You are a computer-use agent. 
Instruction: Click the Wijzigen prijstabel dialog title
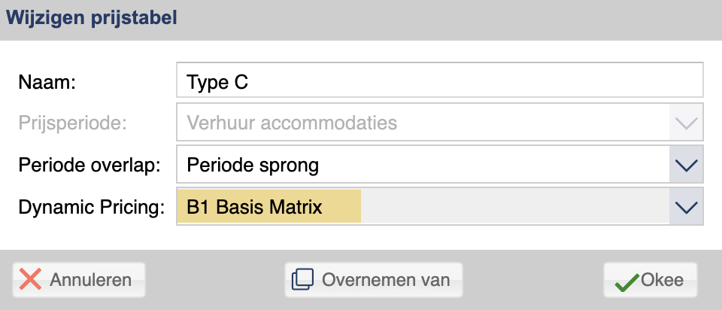point(91,18)
